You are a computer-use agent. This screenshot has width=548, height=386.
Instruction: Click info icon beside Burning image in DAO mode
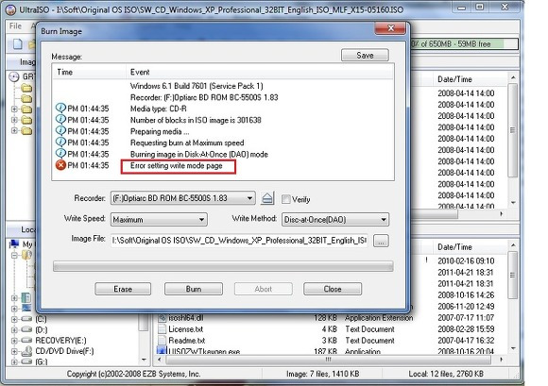click(x=60, y=154)
